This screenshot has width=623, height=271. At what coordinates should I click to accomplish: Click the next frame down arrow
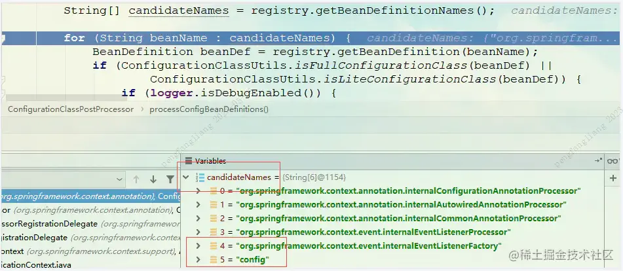click(153, 179)
